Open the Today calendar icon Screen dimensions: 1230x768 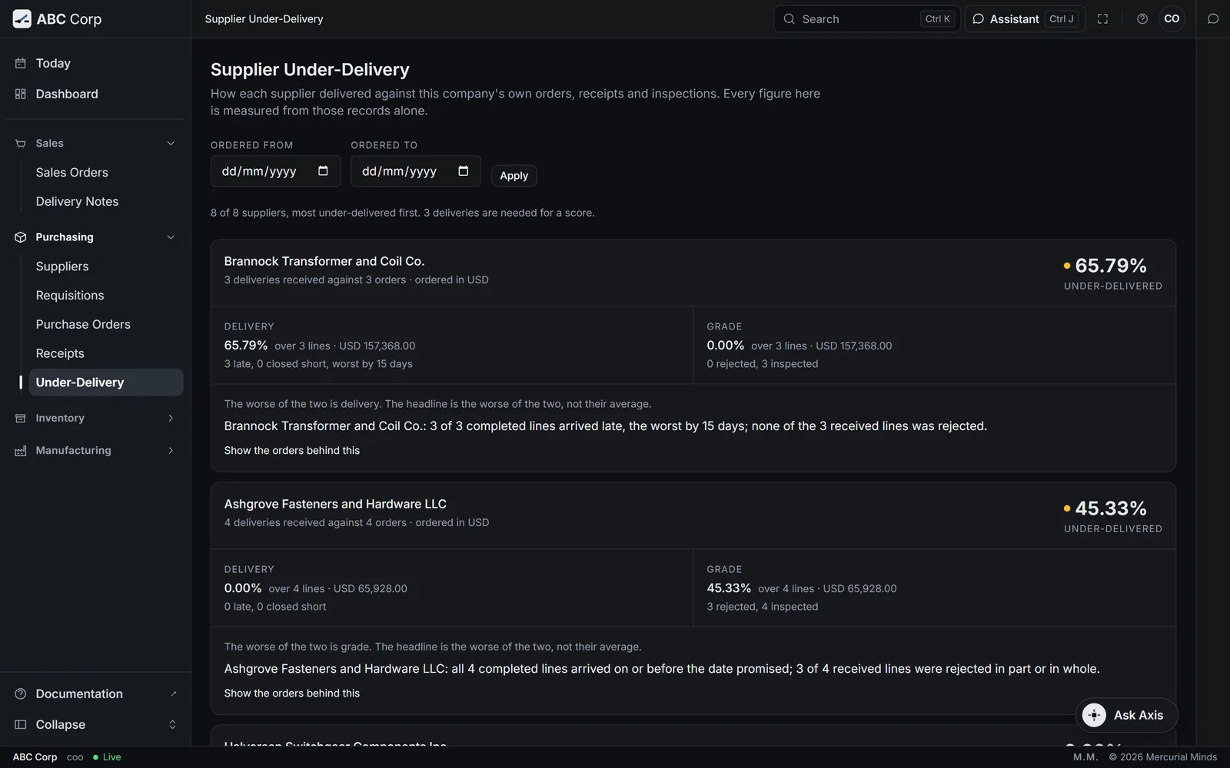[x=21, y=63]
